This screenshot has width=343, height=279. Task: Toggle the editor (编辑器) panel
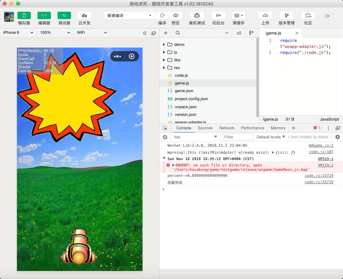[x=44, y=16]
